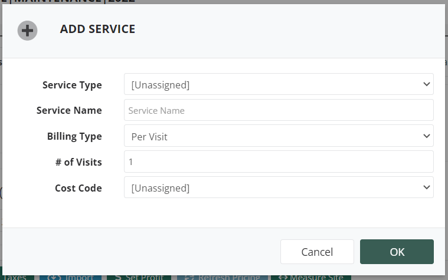Click the Cost Code label

(79, 188)
